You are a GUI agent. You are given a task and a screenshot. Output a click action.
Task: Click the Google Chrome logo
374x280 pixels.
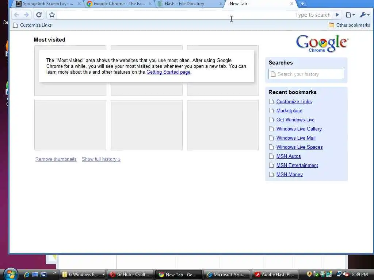(x=322, y=44)
